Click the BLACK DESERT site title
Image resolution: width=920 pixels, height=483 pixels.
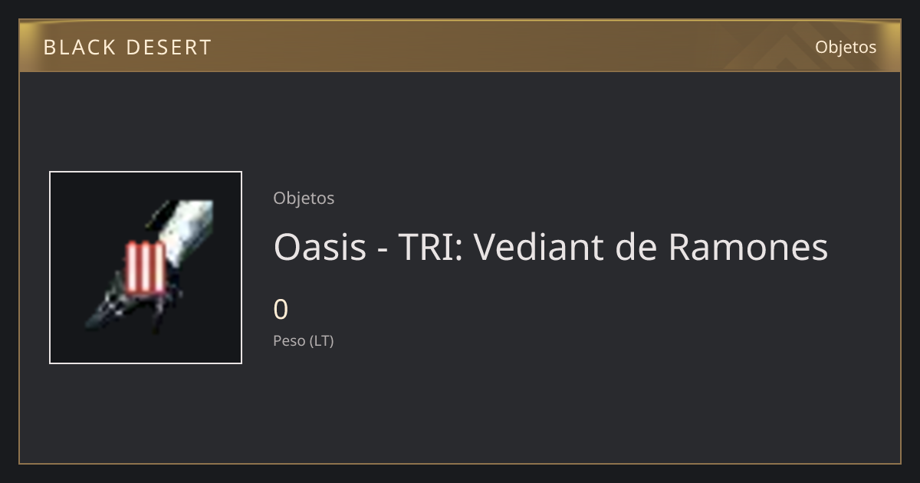(127, 48)
